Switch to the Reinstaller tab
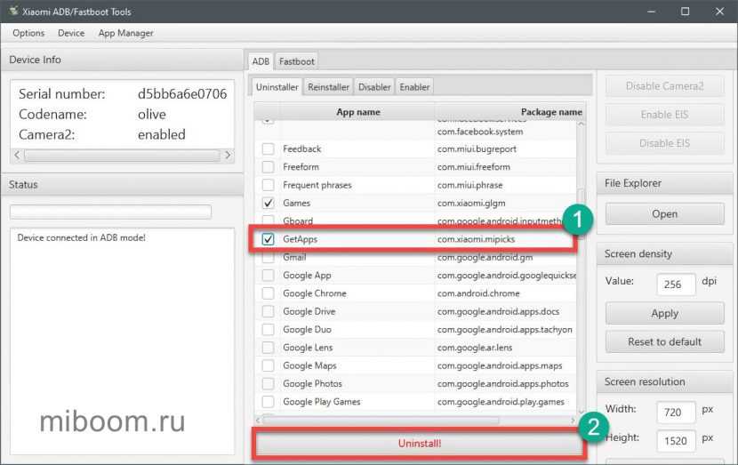The image size is (738, 465). click(328, 87)
